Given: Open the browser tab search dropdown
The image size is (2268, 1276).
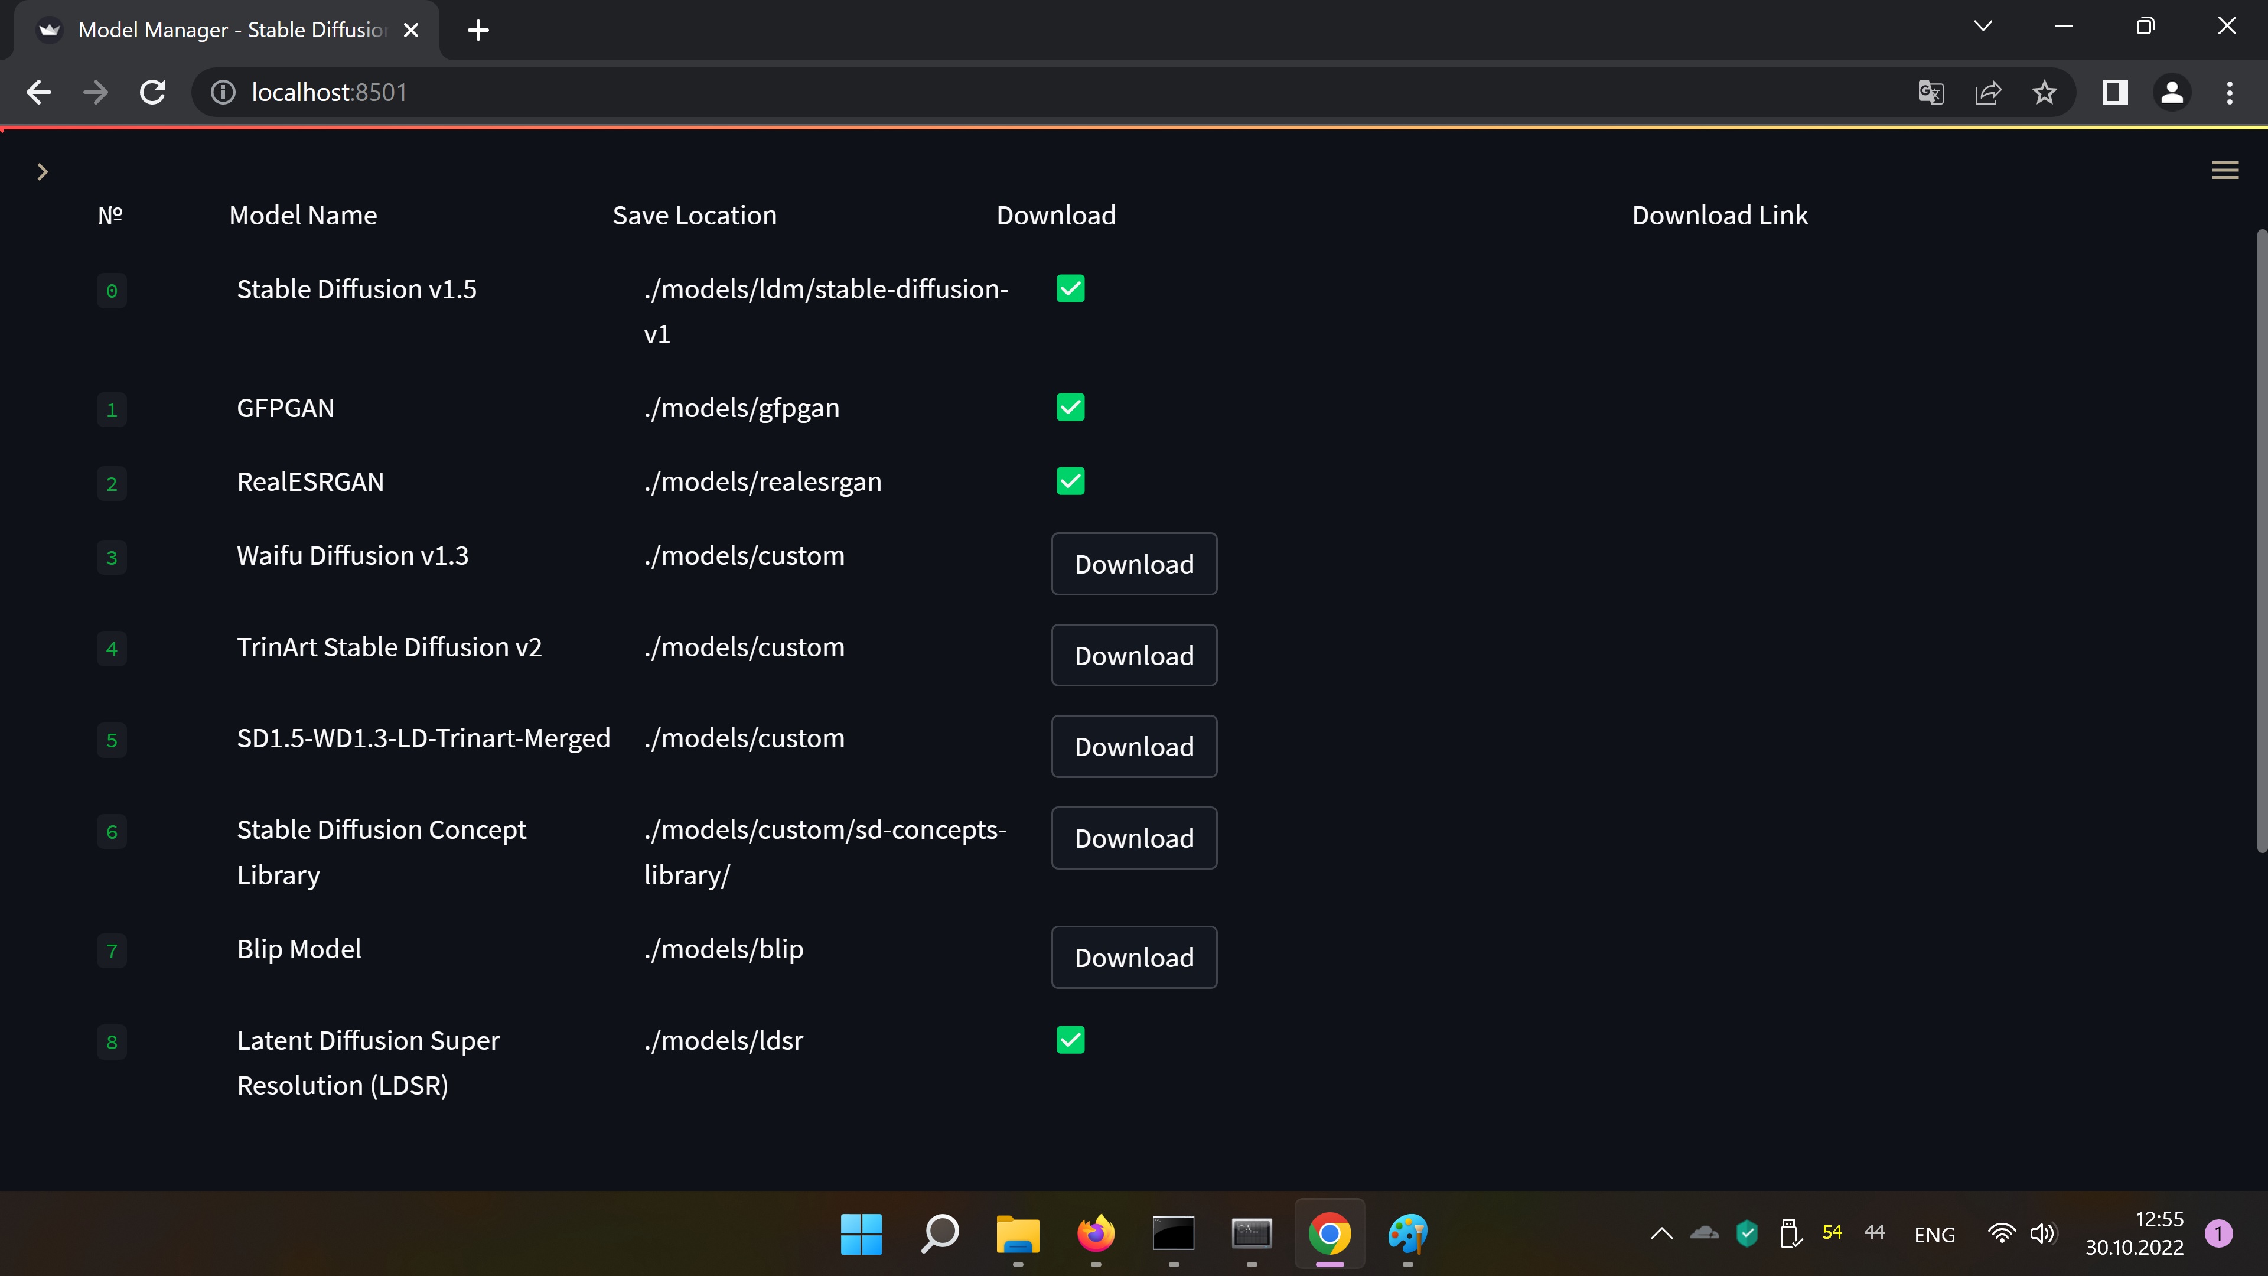Looking at the screenshot, I should (1983, 25).
